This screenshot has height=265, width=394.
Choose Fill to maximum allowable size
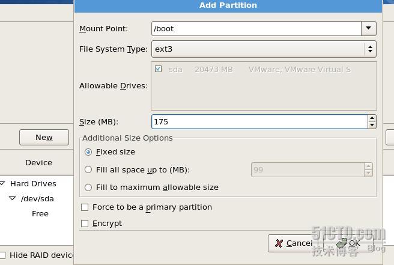pos(88,187)
